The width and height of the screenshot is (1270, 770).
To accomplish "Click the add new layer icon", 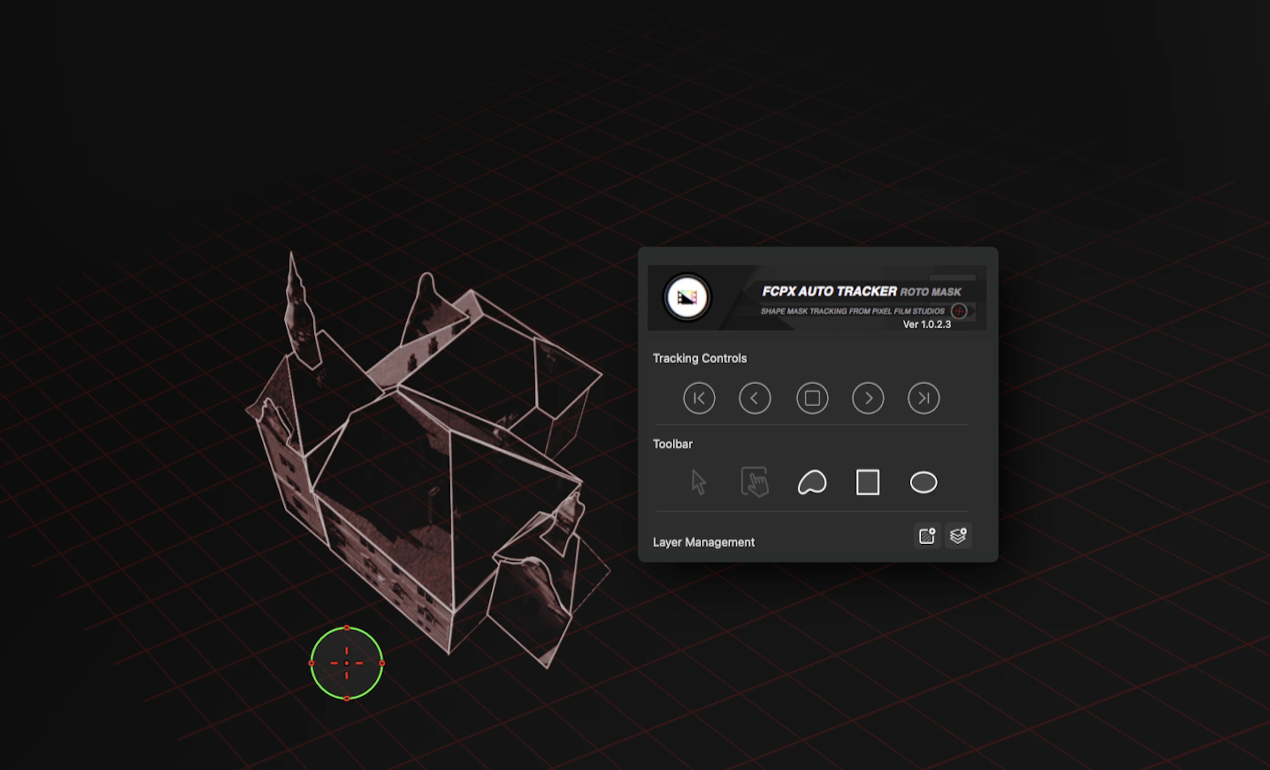I will coord(927,536).
